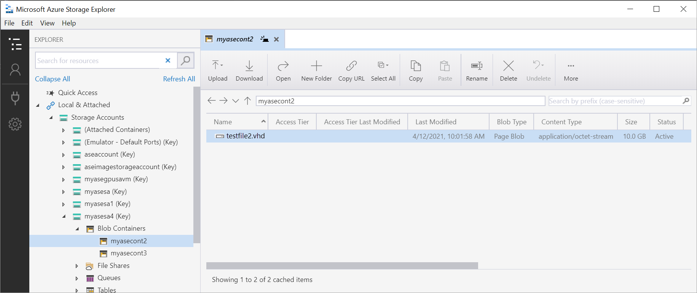Open the Settings gear icon in sidebar
This screenshot has width=697, height=293.
point(15,124)
